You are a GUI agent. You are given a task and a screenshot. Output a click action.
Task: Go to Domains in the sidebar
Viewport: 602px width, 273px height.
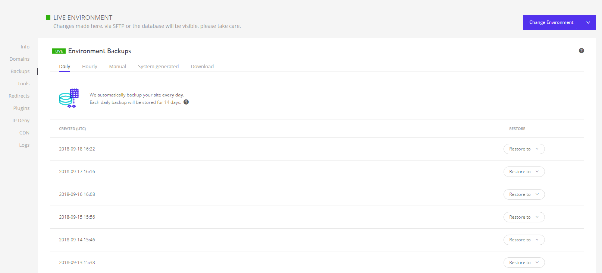pyautogui.click(x=19, y=59)
